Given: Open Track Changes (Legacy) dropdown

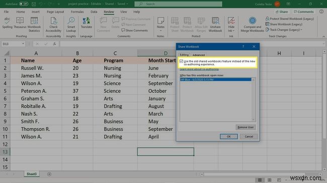Looking at the screenshot, I should (284, 30).
